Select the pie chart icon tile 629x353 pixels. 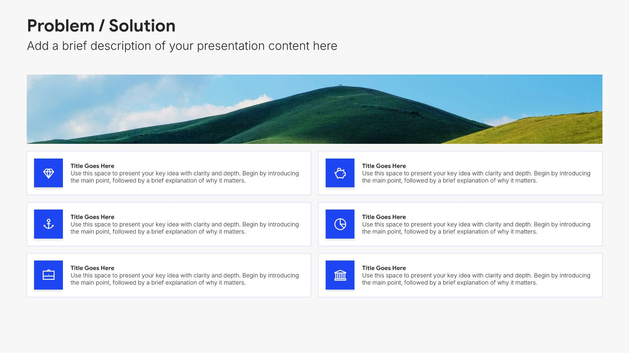click(x=340, y=224)
